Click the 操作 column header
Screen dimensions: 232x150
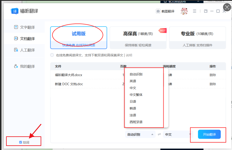[213, 66]
